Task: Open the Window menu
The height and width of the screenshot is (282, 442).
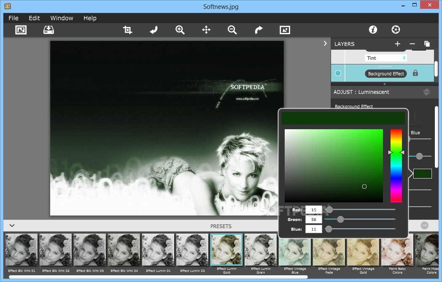Action: 62,18
